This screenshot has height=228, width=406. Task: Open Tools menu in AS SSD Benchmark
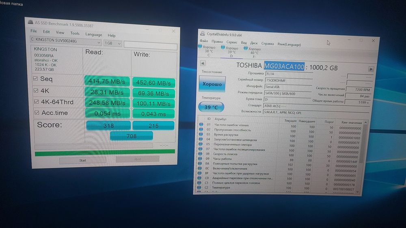(x=75, y=33)
